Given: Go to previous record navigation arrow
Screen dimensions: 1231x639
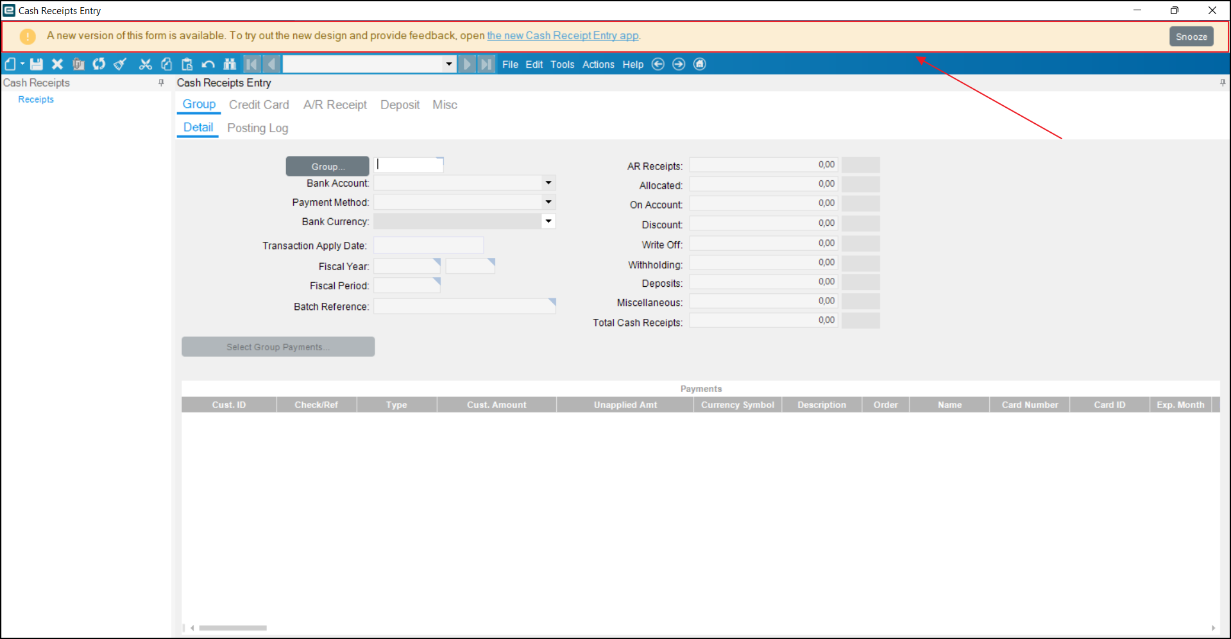Looking at the screenshot, I should click(271, 64).
